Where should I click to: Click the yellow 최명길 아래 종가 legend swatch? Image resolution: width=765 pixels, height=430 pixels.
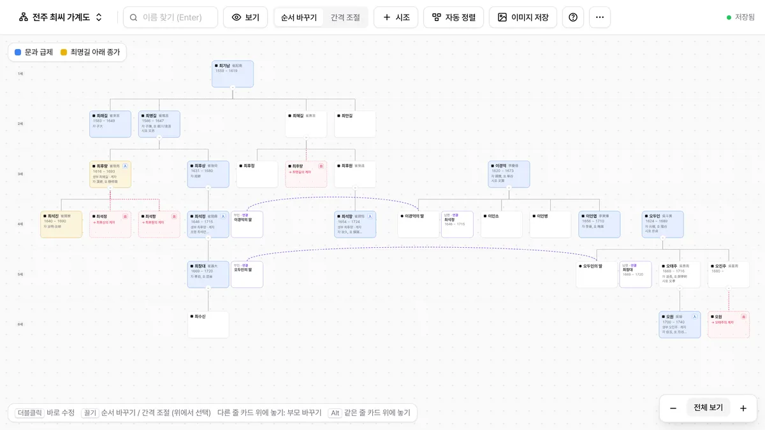(64, 52)
